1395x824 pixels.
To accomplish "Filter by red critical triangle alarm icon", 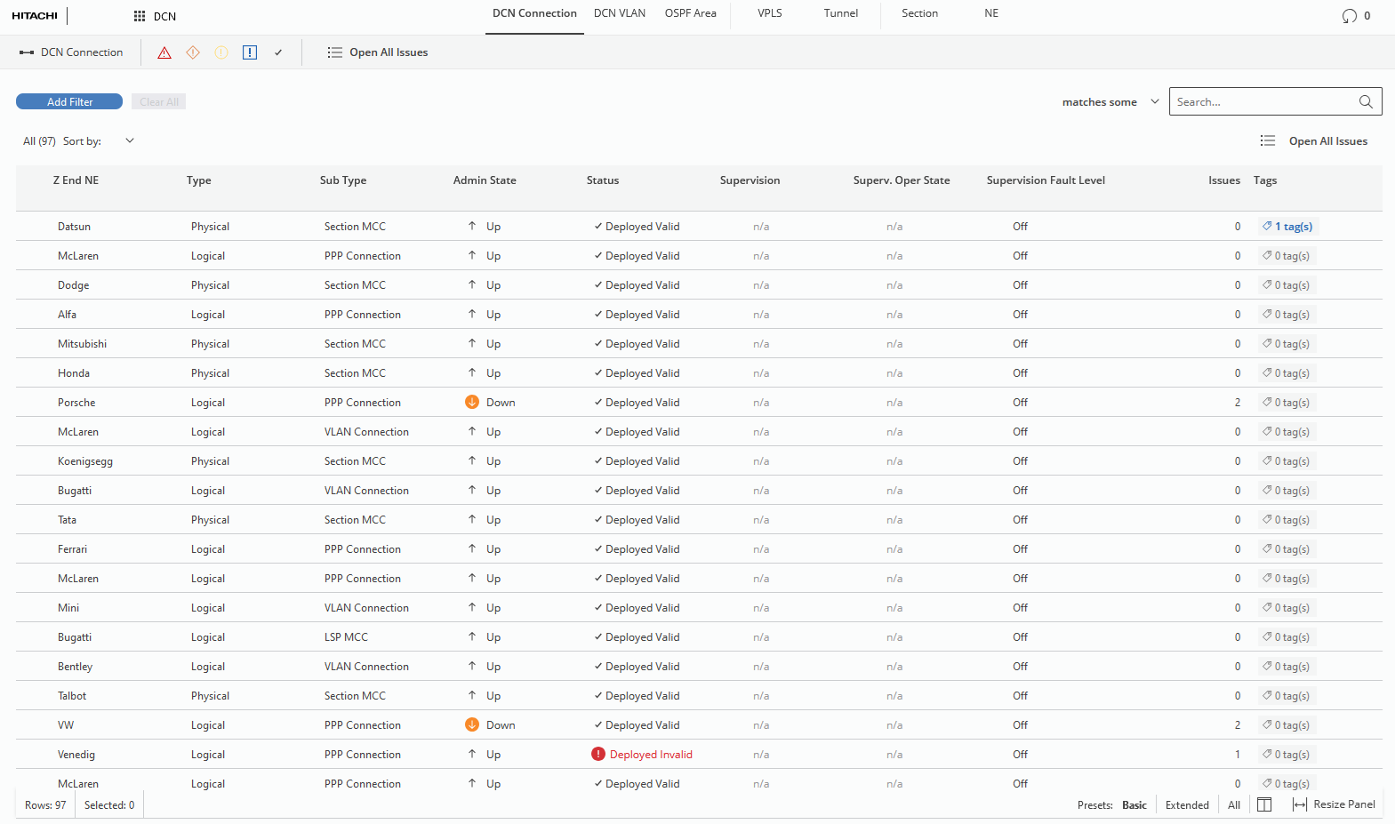I will [x=164, y=52].
